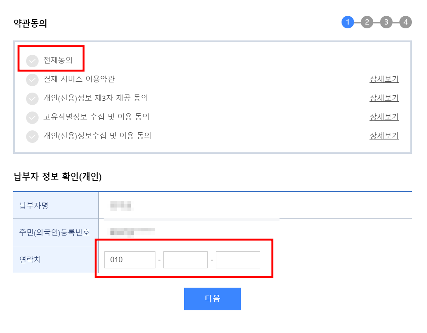The width and height of the screenshot is (427, 333).
Task: Select step 4 in the progress indicator
Action: 405,22
